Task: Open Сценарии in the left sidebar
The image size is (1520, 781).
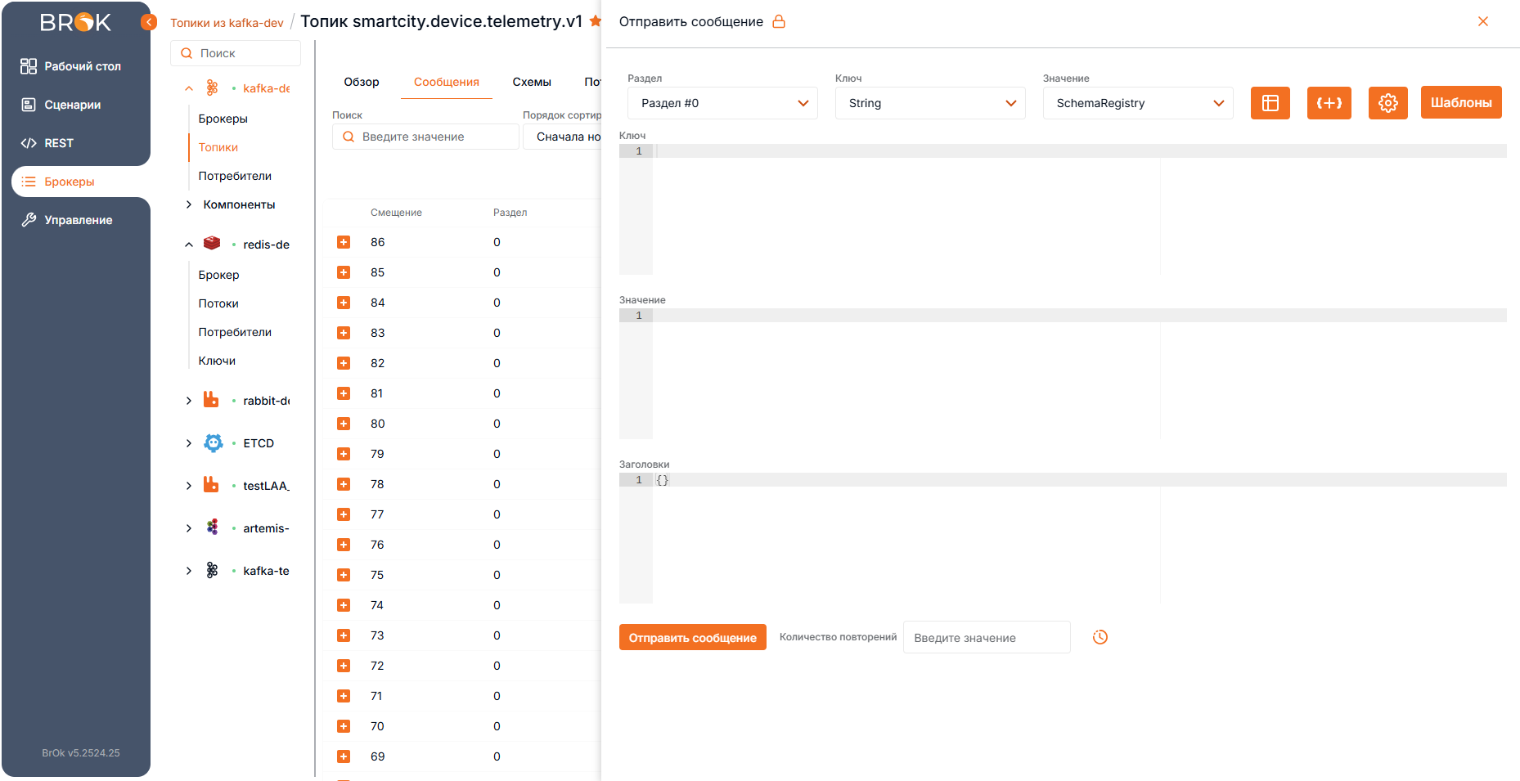Action: click(x=72, y=105)
